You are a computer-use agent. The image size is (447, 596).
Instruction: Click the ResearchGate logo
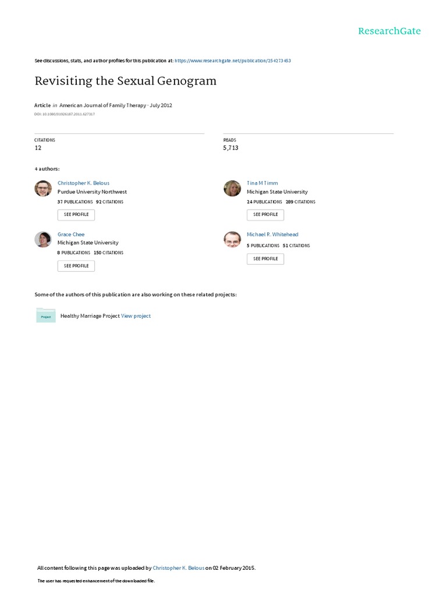(389, 31)
